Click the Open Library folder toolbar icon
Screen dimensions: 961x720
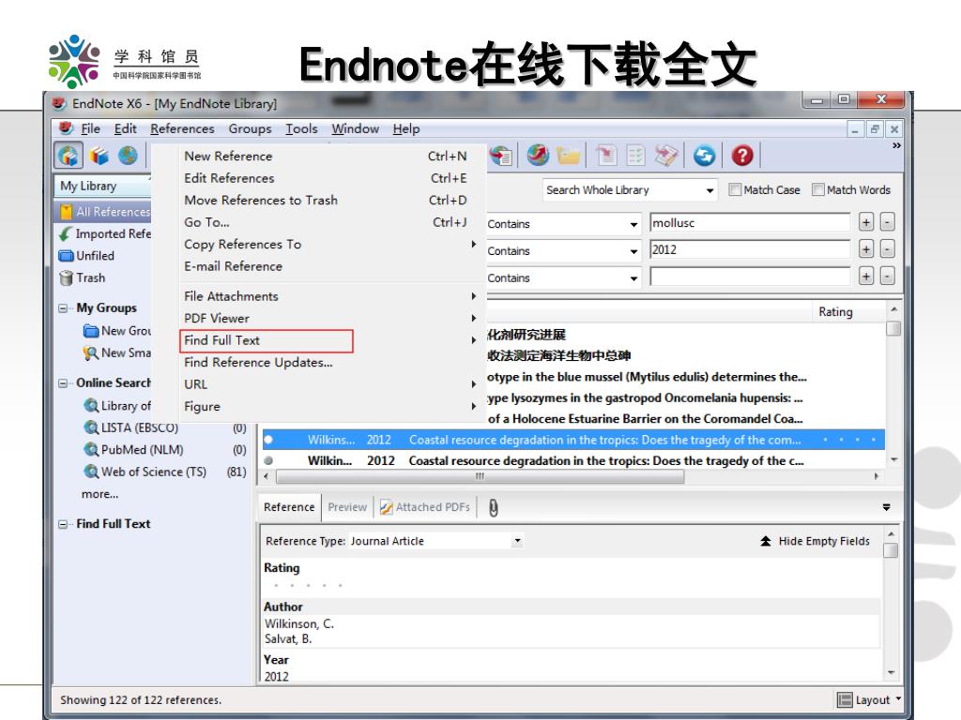tap(568, 156)
